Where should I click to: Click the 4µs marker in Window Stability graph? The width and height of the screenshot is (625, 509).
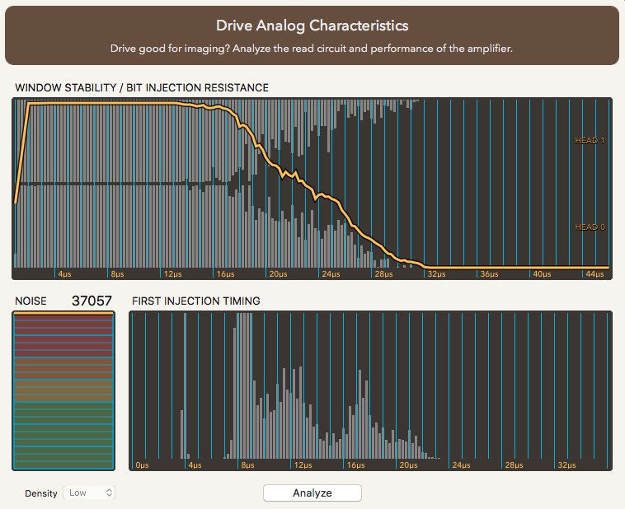pyautogui.click(x=65, y=273)
